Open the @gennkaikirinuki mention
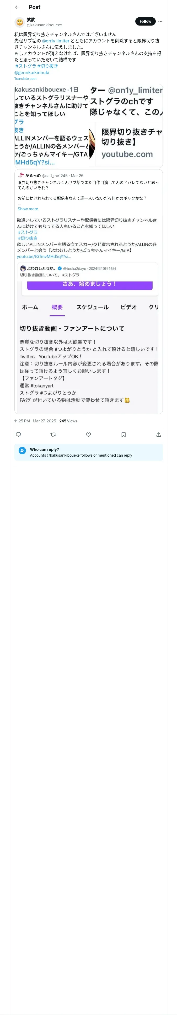This screenshot has height=1015, width=177. [x=32, y=72]
